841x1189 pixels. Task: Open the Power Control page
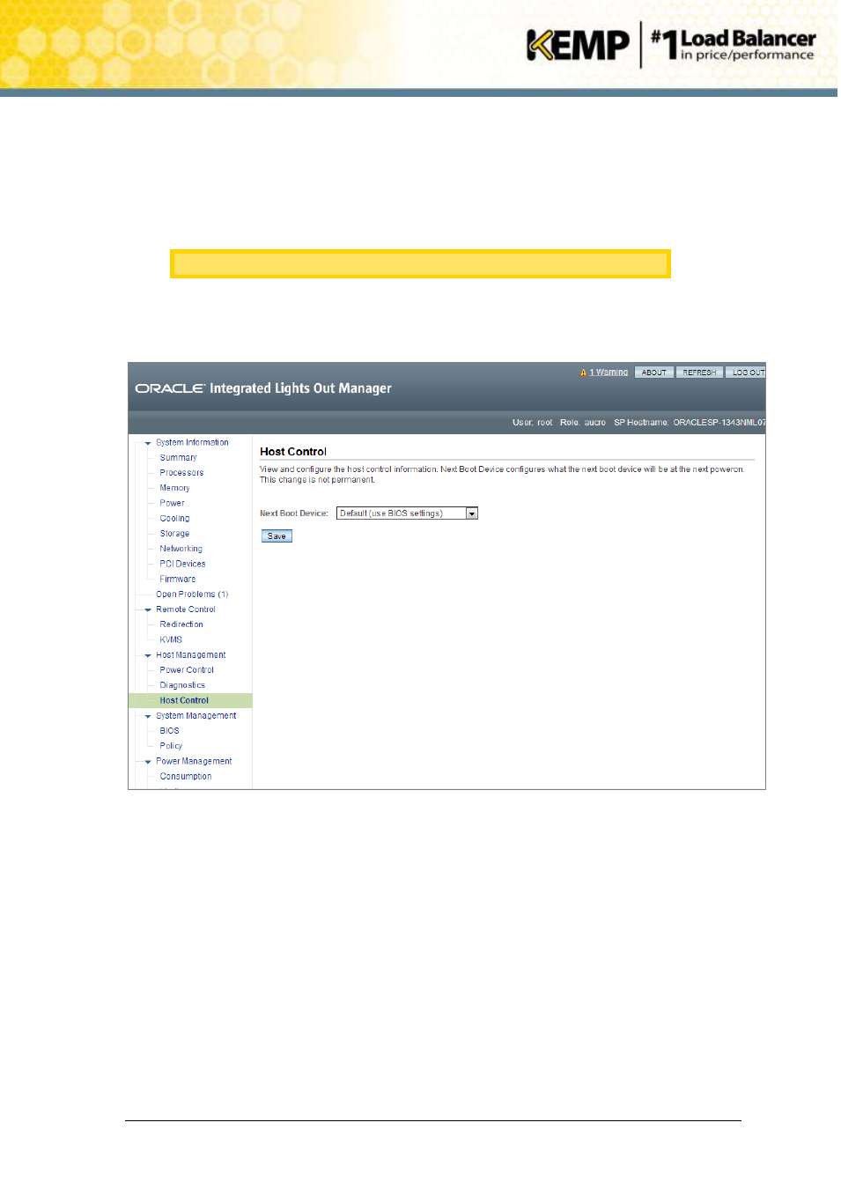pos(187,670)
